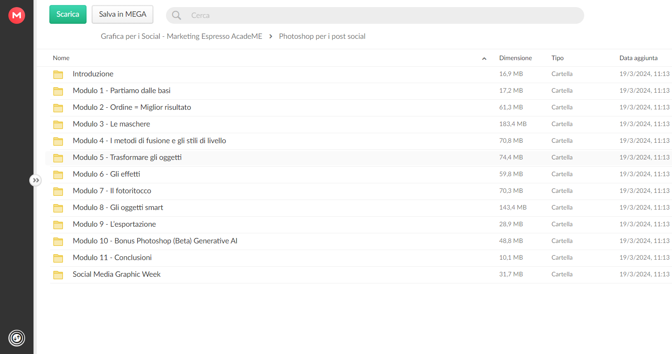Click the 10,1 MB size value
The height and width of the screenshot is (354, 672).
(511, 258)
